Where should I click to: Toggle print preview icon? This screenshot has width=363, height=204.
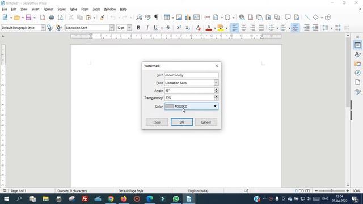[x=60, y=18]
